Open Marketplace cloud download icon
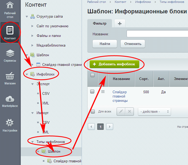 10,99
